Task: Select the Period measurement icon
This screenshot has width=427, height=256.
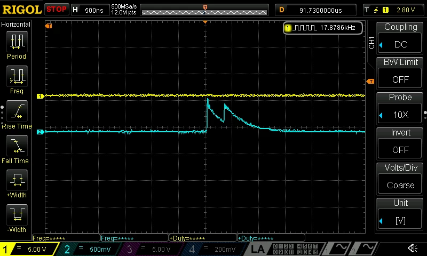Action: (17, 42)
